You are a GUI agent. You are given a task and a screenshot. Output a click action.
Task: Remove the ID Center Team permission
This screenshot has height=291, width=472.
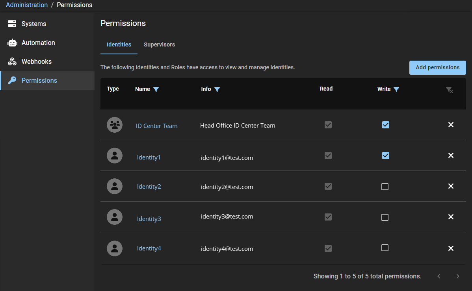(451, 124)
